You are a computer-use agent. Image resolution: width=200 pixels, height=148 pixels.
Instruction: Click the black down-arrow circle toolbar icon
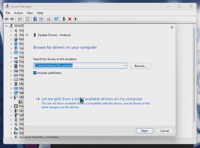click(x=75, y=19)
